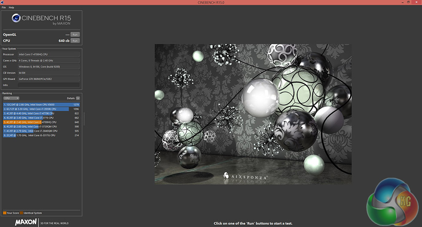Click the CB Version 64 Bit field
Screen dimensions: 422x227
[x=49, y=73]
